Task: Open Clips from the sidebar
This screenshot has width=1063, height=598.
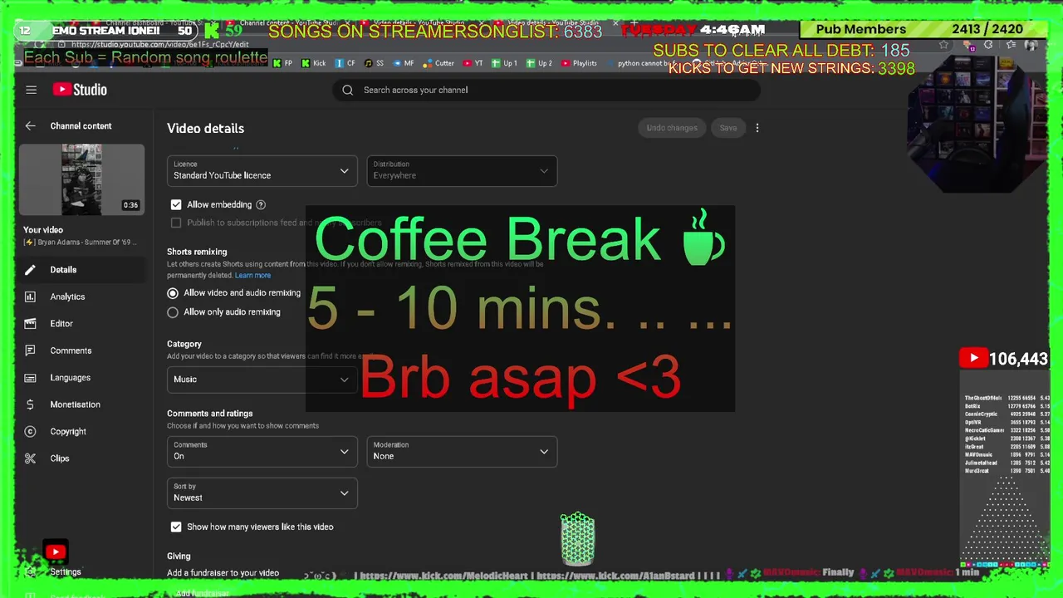Action: (x=60, y=458)
